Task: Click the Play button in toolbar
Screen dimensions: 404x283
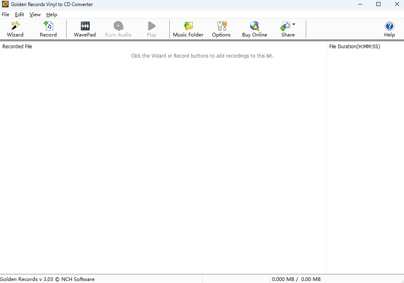Action: (x=151, y=29)
